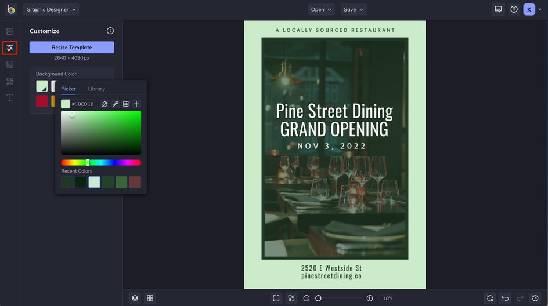Click the rainbow hue slider

[101, 163]
